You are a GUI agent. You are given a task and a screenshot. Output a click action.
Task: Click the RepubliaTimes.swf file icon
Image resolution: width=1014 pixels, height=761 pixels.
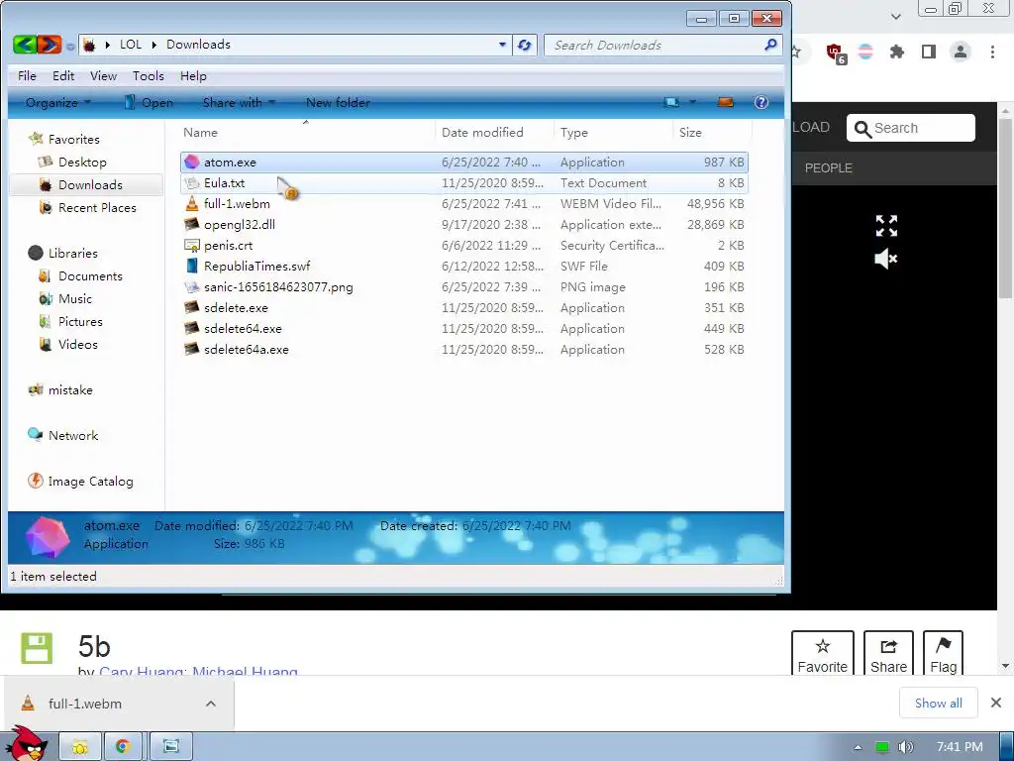(x=191, y=266)
